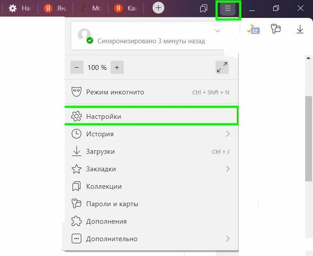Expand the Дополнительно submenu arrow

[228, 239]
